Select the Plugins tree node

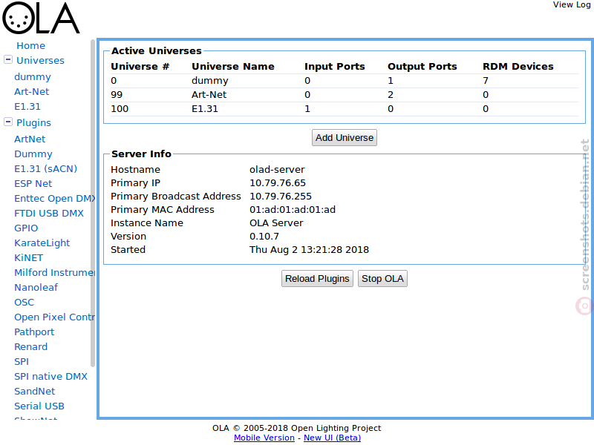33,123
